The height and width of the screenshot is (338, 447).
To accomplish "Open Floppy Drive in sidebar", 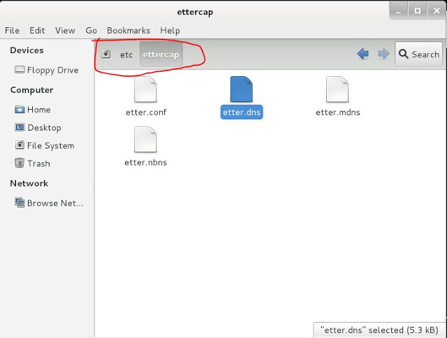I will point(47,70).
